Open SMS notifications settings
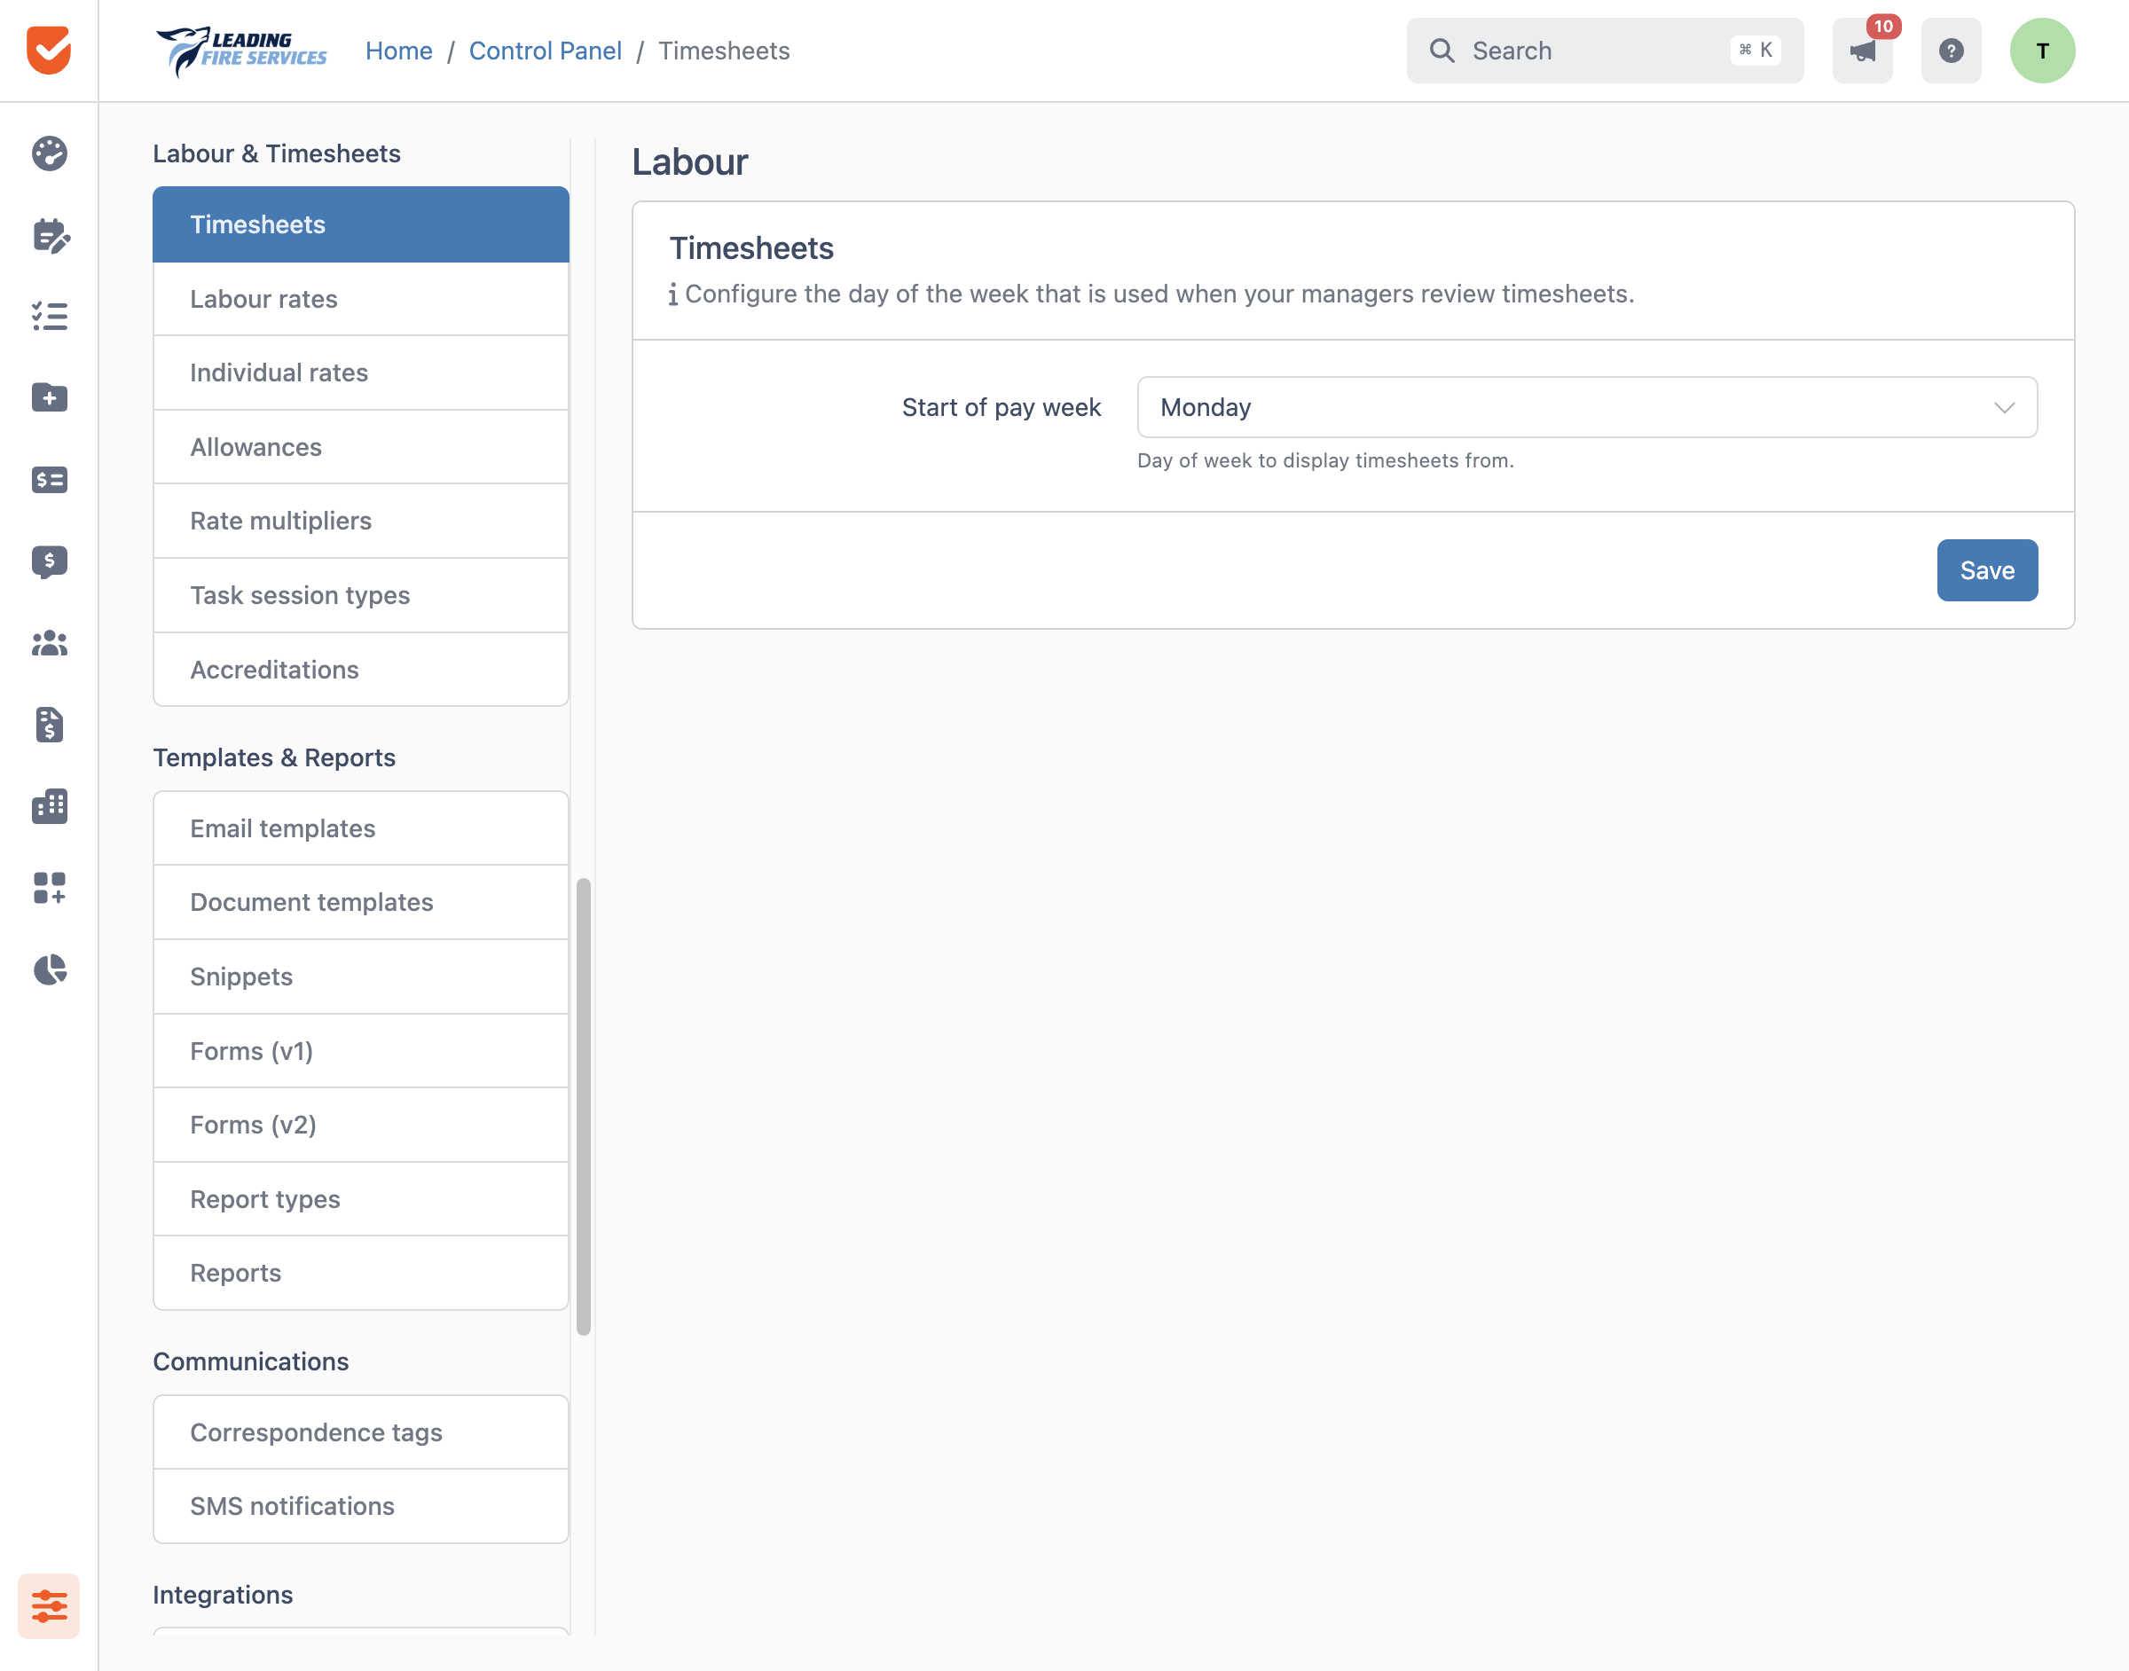2129x1671 pixels. pos(361,1506)
